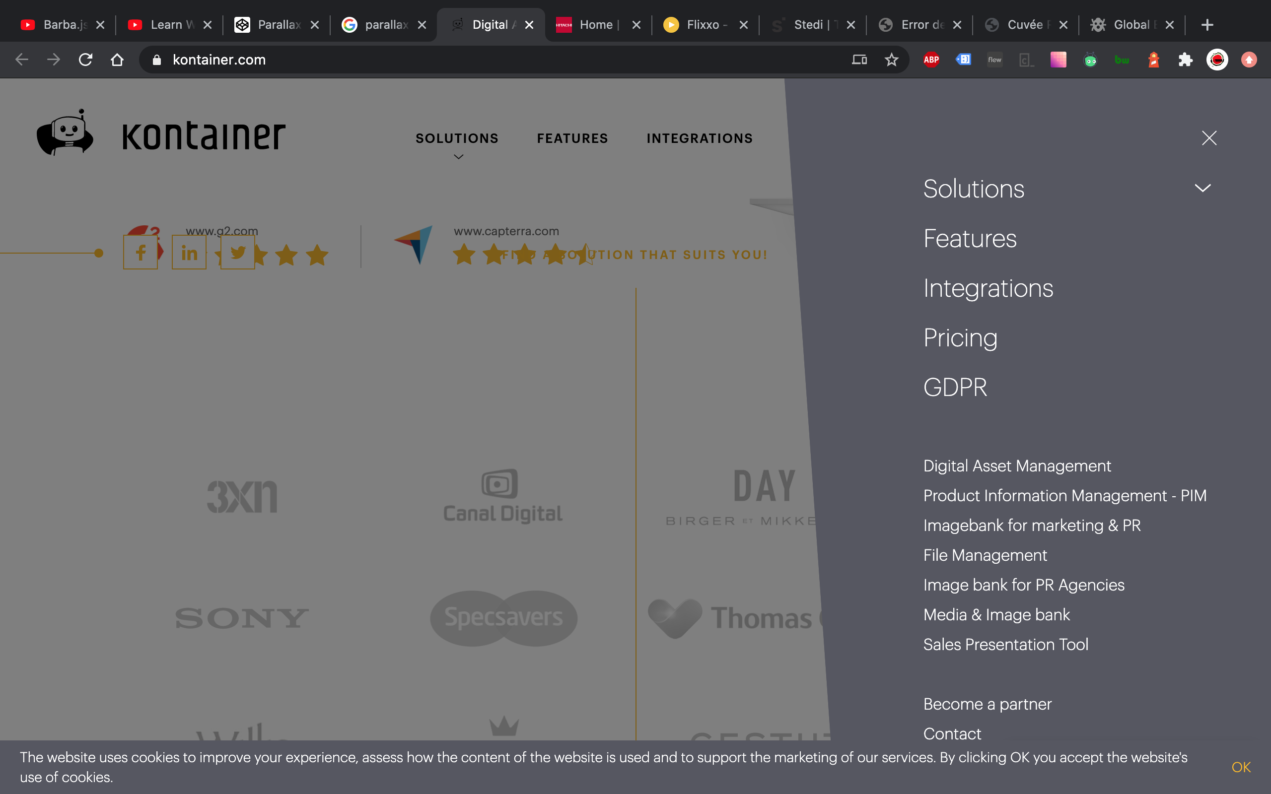1271x794 pixels.
Task: Open the Twitter social icon
Action: (237, 253)
